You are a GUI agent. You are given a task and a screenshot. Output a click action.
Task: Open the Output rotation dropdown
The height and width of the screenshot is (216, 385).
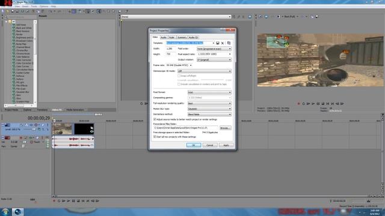pos(214,60)
